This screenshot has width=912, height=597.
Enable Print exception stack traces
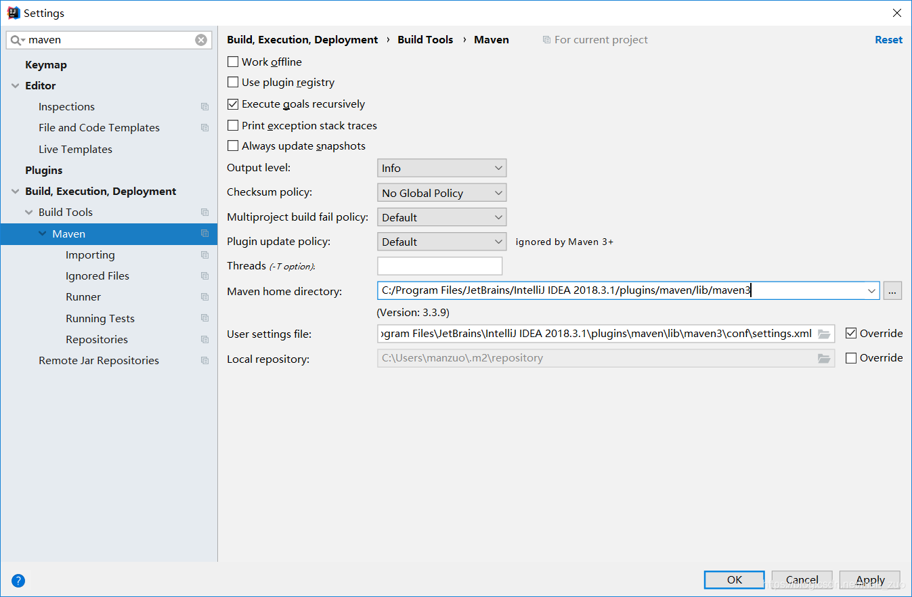click(x=233, y=125)
